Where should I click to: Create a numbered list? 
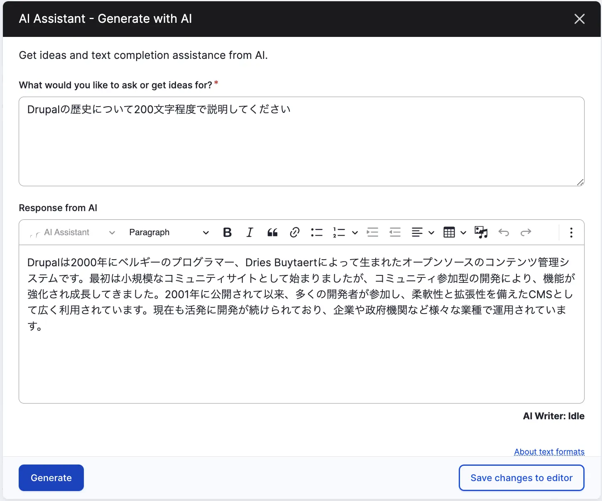point(339,233)
